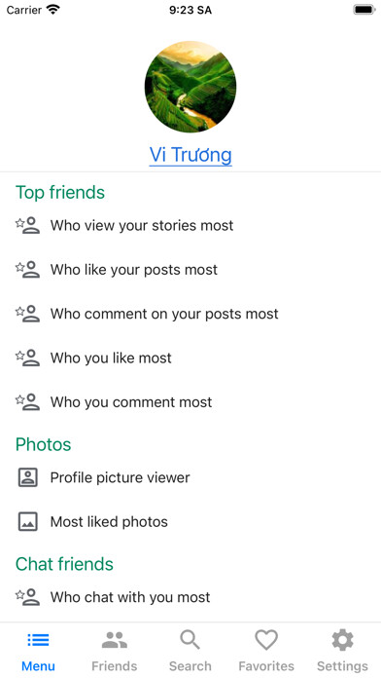This screenshot has height=678, width=381.
Task: Tap the Friends people icon in tab bar
Action: (x=115, y=640)
